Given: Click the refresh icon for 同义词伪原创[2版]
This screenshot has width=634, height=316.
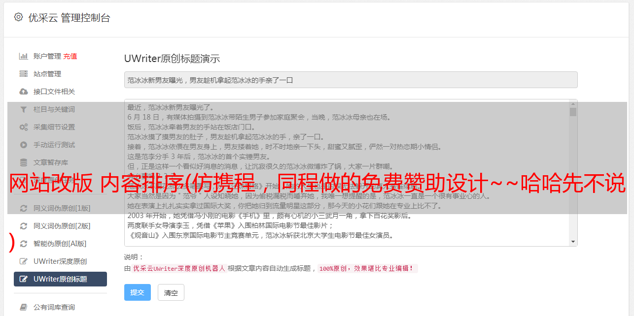Looking at the screenshot, I should (23, 226).
